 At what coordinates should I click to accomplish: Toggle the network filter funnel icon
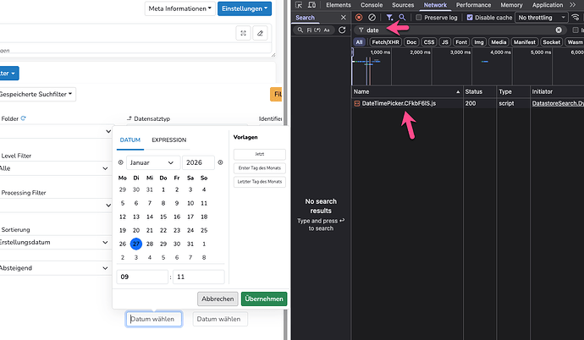tap(388, 17)
